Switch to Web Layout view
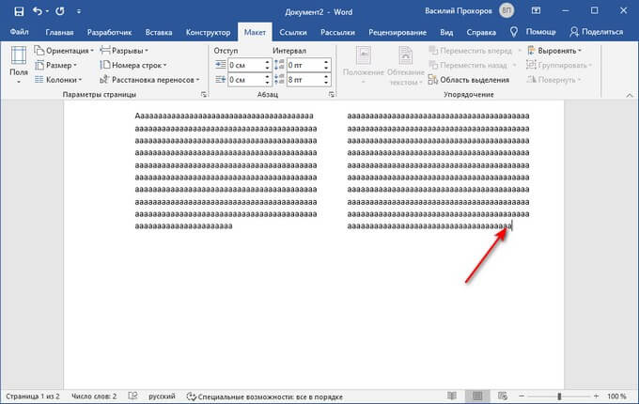The image size is (639, 404). pos(503,396)
